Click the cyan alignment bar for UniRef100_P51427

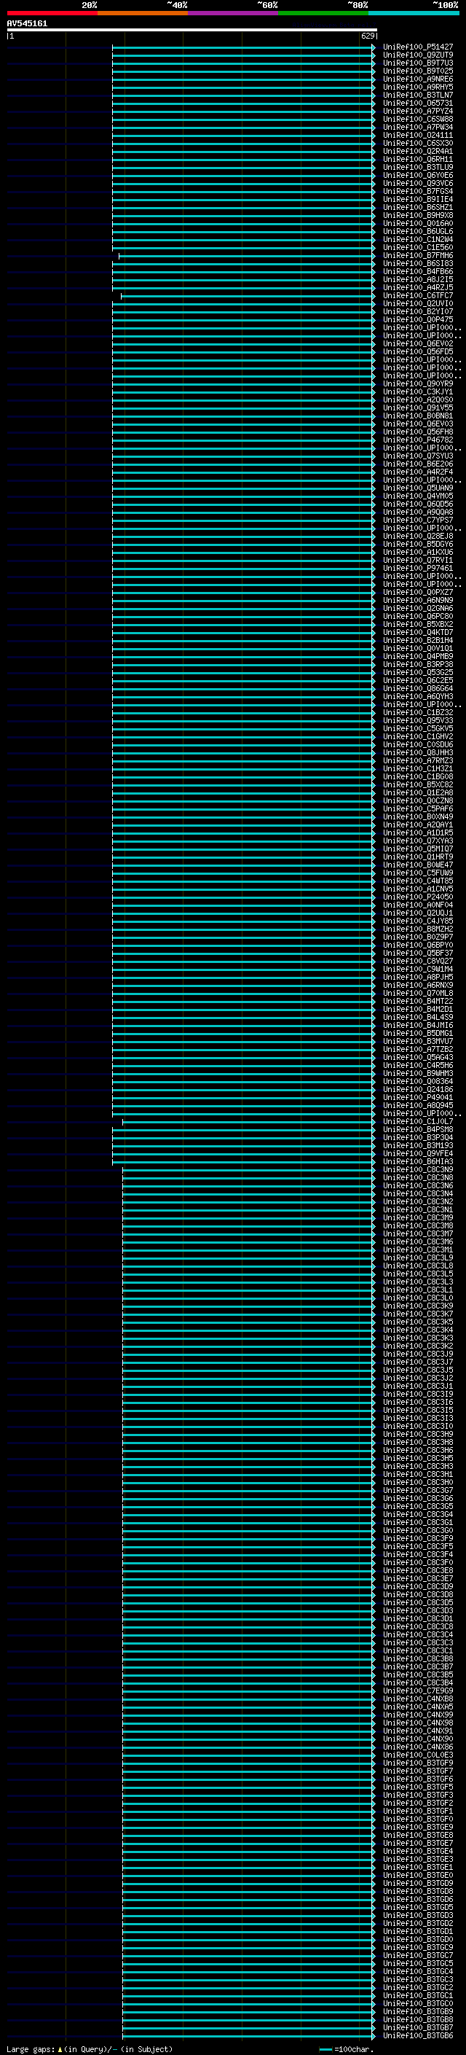[x=244, y=47]
